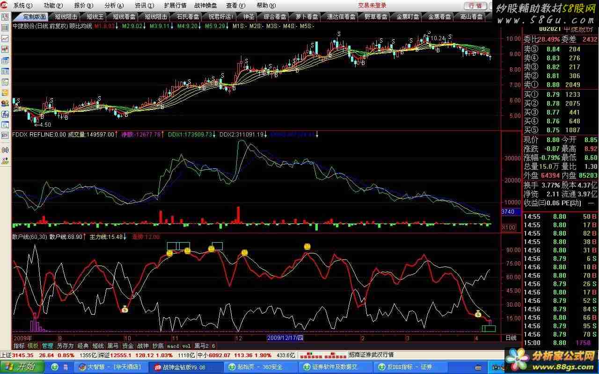Switch to 神圣 tab
This screenshot has height=374, width=599.
pos(248,17)
